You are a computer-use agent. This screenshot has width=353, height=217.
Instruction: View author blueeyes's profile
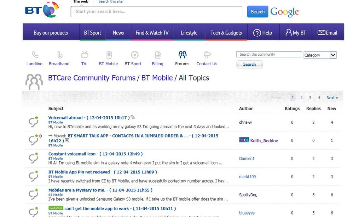click(247, 213)
